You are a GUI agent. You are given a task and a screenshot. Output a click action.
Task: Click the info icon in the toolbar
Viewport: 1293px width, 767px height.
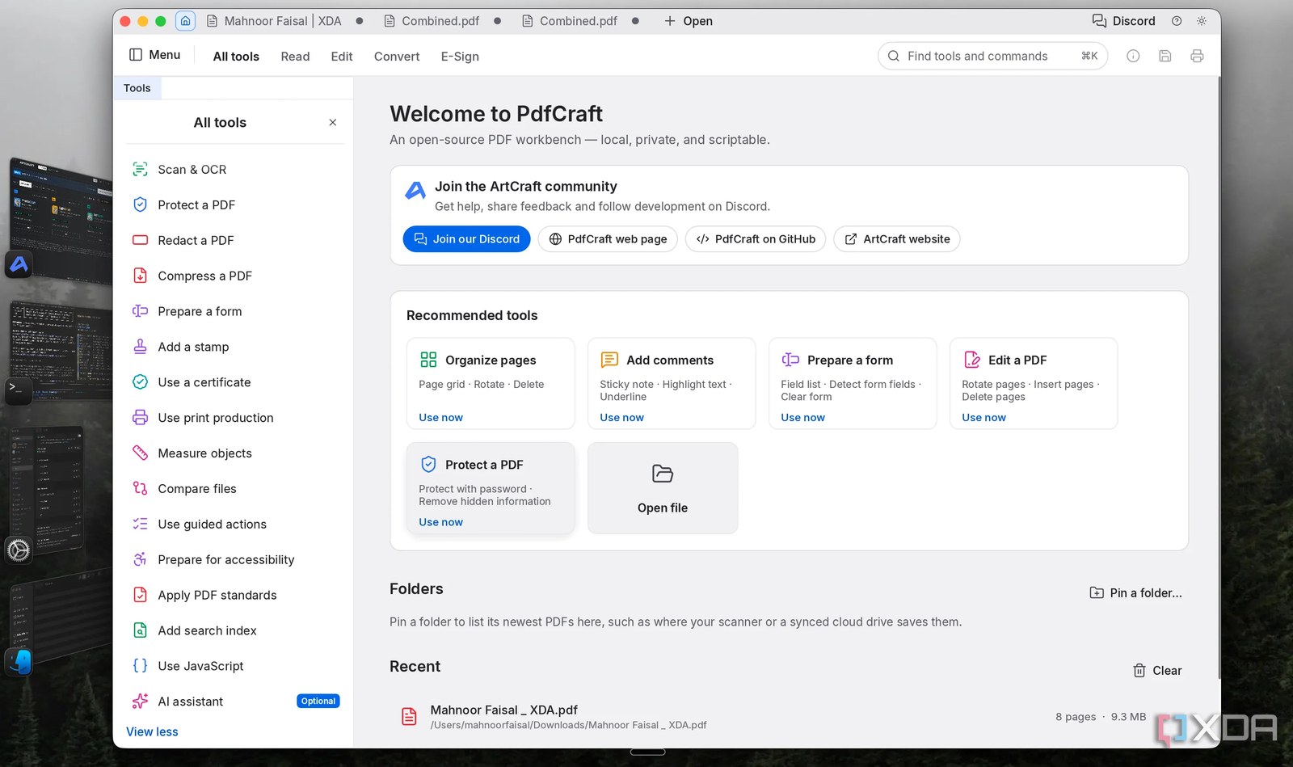[x=1133, y=56]
